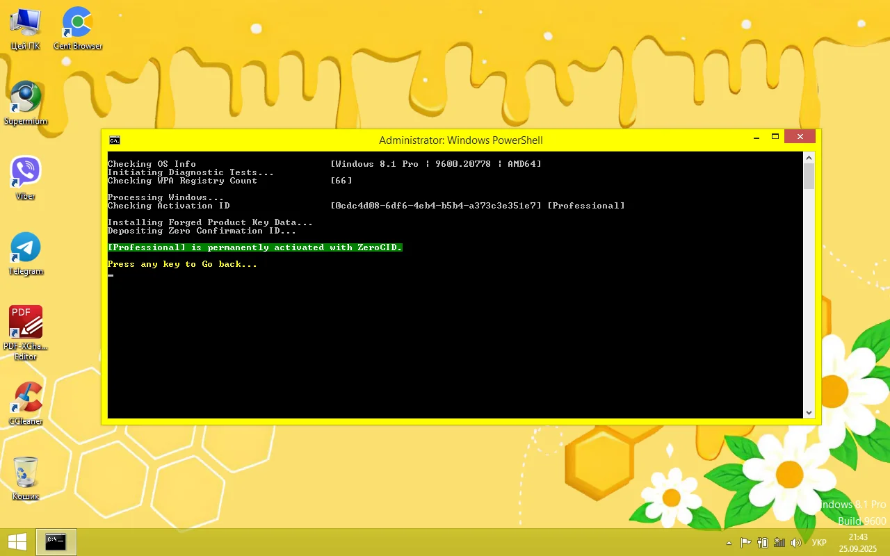The height and width of the screenshot is (556, 890).
Task: Select the Supermium desktop icon
Action: (x=26, y=99)
